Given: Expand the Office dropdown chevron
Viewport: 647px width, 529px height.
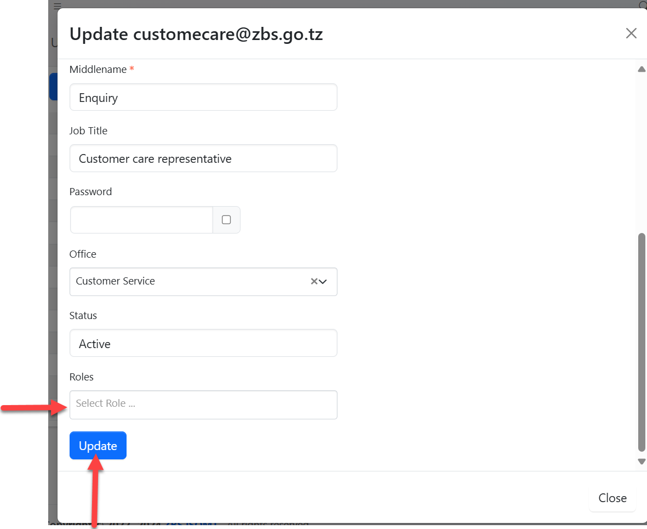Looking at the screenshot, I should 323,281.
